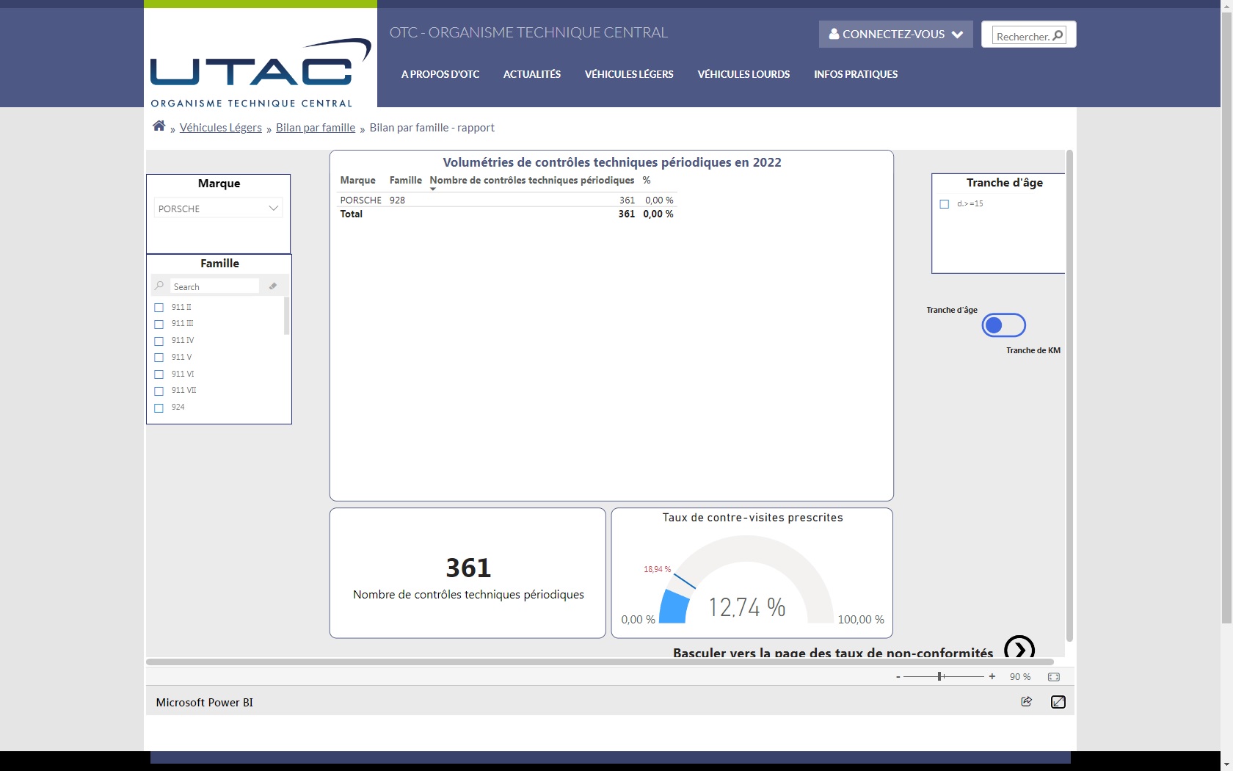1233x771 pixels.
Task: Click the Rechercher input field
Action: [x=1022, y=36]
